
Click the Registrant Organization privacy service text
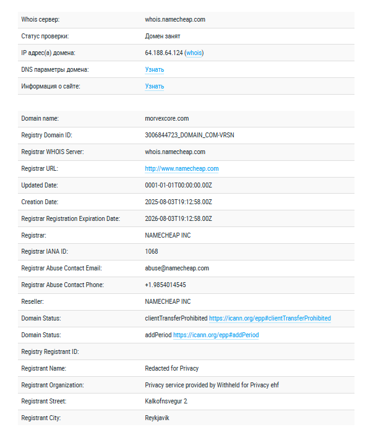(x=212, y=385)
